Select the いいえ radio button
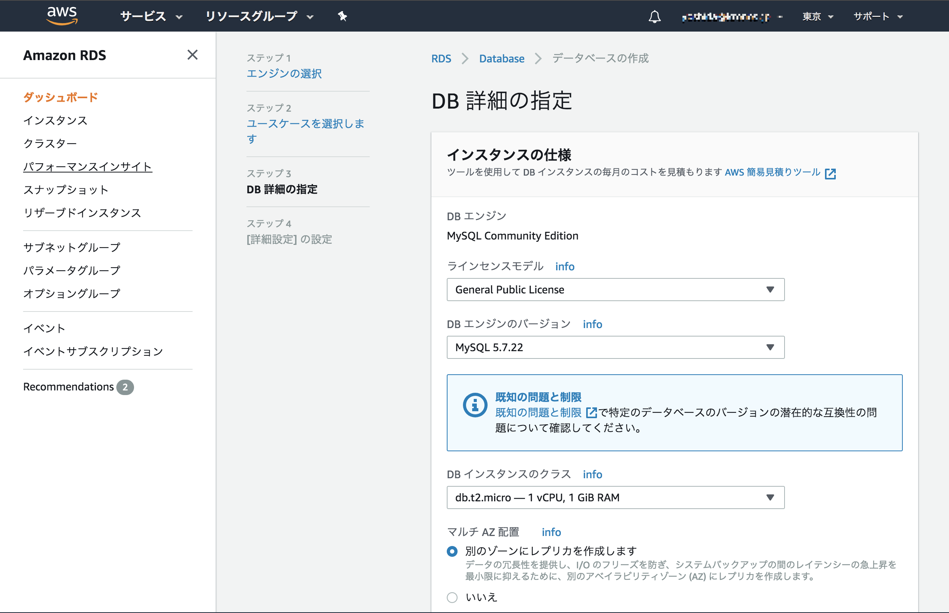The height and width of the screenshot is (613, 949). (x=452, y=598)
